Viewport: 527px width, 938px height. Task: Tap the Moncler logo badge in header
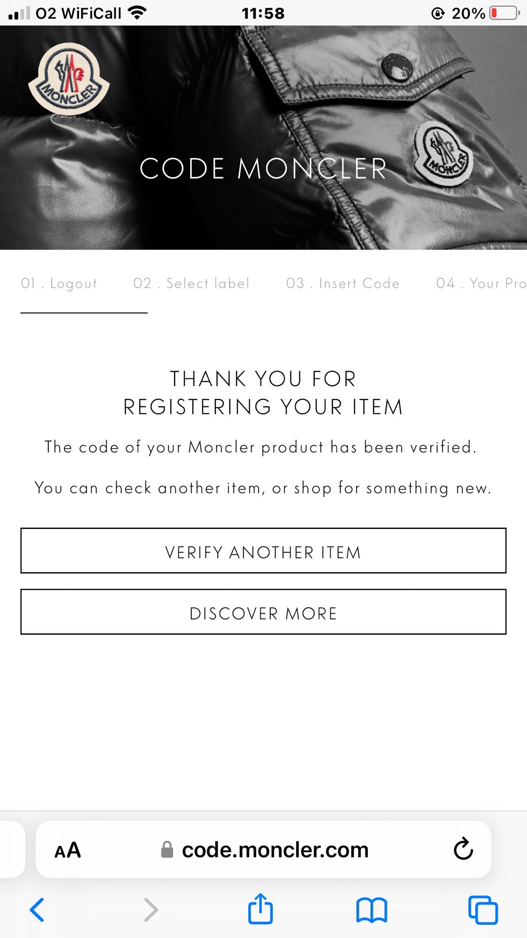[69, 79]
